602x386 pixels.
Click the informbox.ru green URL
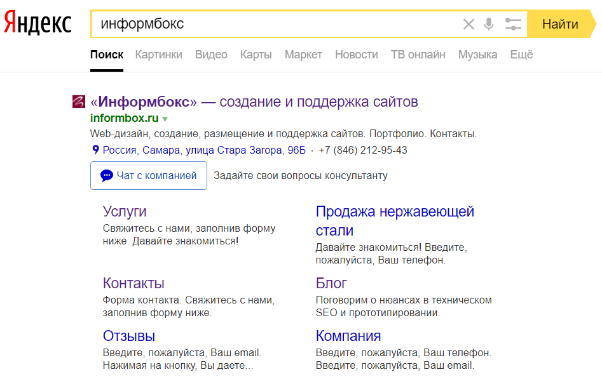click(125, 118)
